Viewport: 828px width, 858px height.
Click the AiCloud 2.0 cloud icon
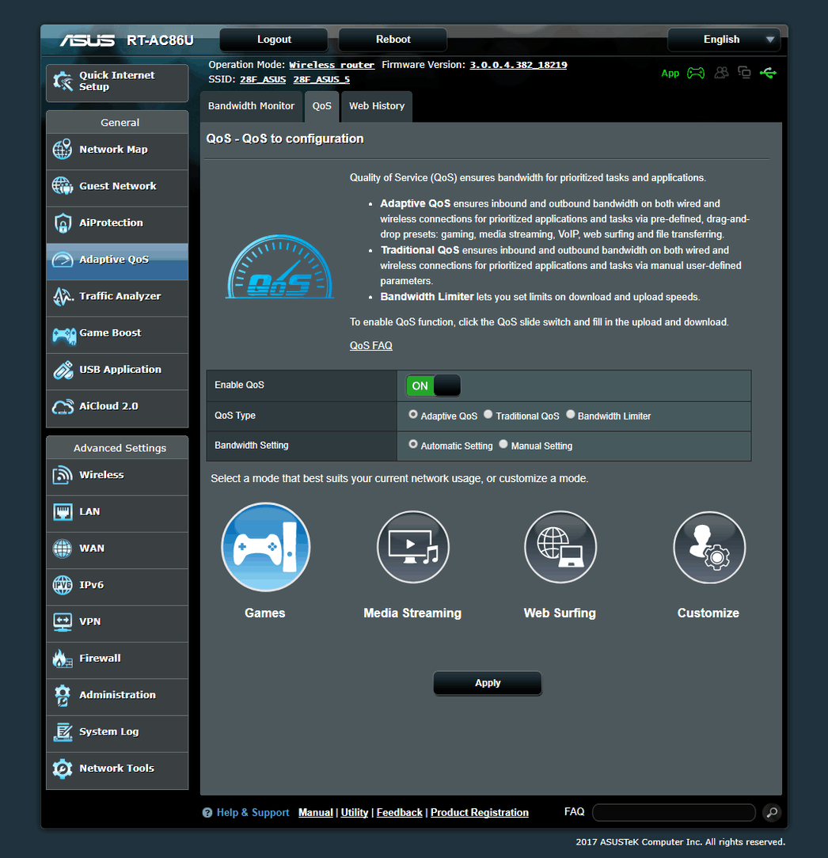tap(63, 407)
